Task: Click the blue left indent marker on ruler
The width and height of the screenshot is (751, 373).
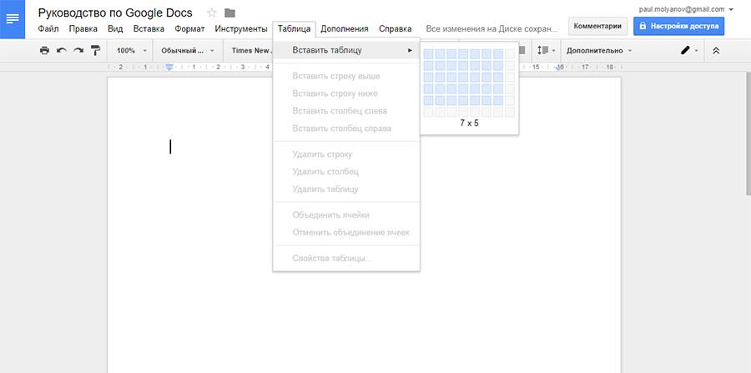Action: pyautogui.click(x=169, y=68)
